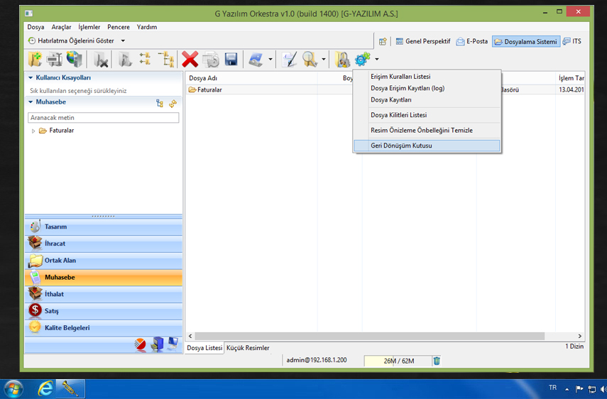Click the floppy disk save icon
This screenshot has height=399, width=607.
click(x=231, y=60)
